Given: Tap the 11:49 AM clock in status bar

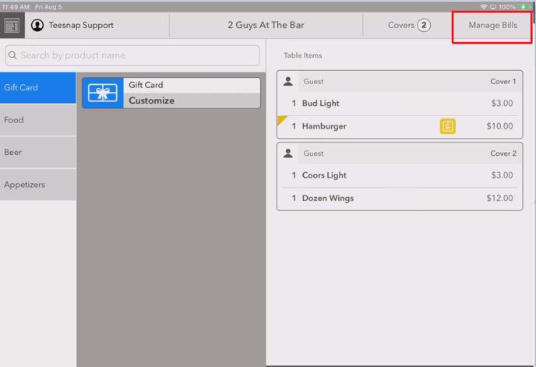Looking at the screenshot, I should coord(16,7).
